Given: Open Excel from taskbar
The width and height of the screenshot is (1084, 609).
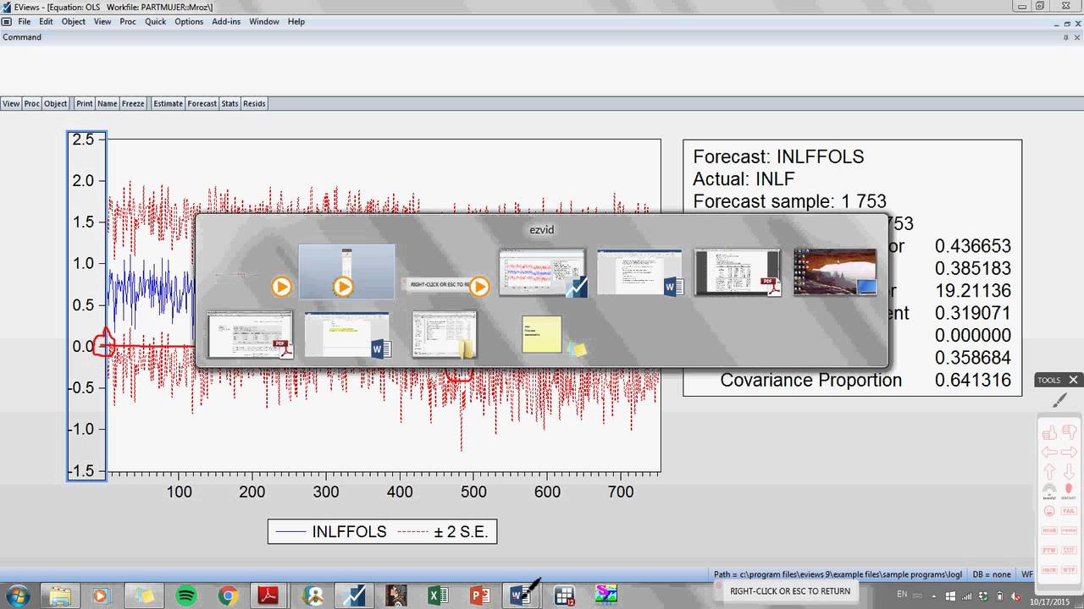Looking at the screenshot, I should click(x=438, y=595).
